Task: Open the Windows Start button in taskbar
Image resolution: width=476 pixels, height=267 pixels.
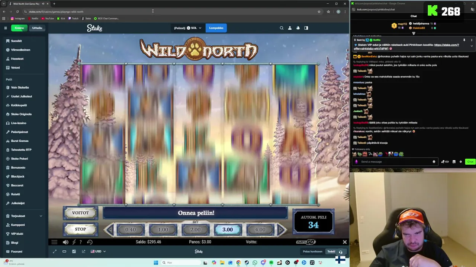Action: [156, 263]
